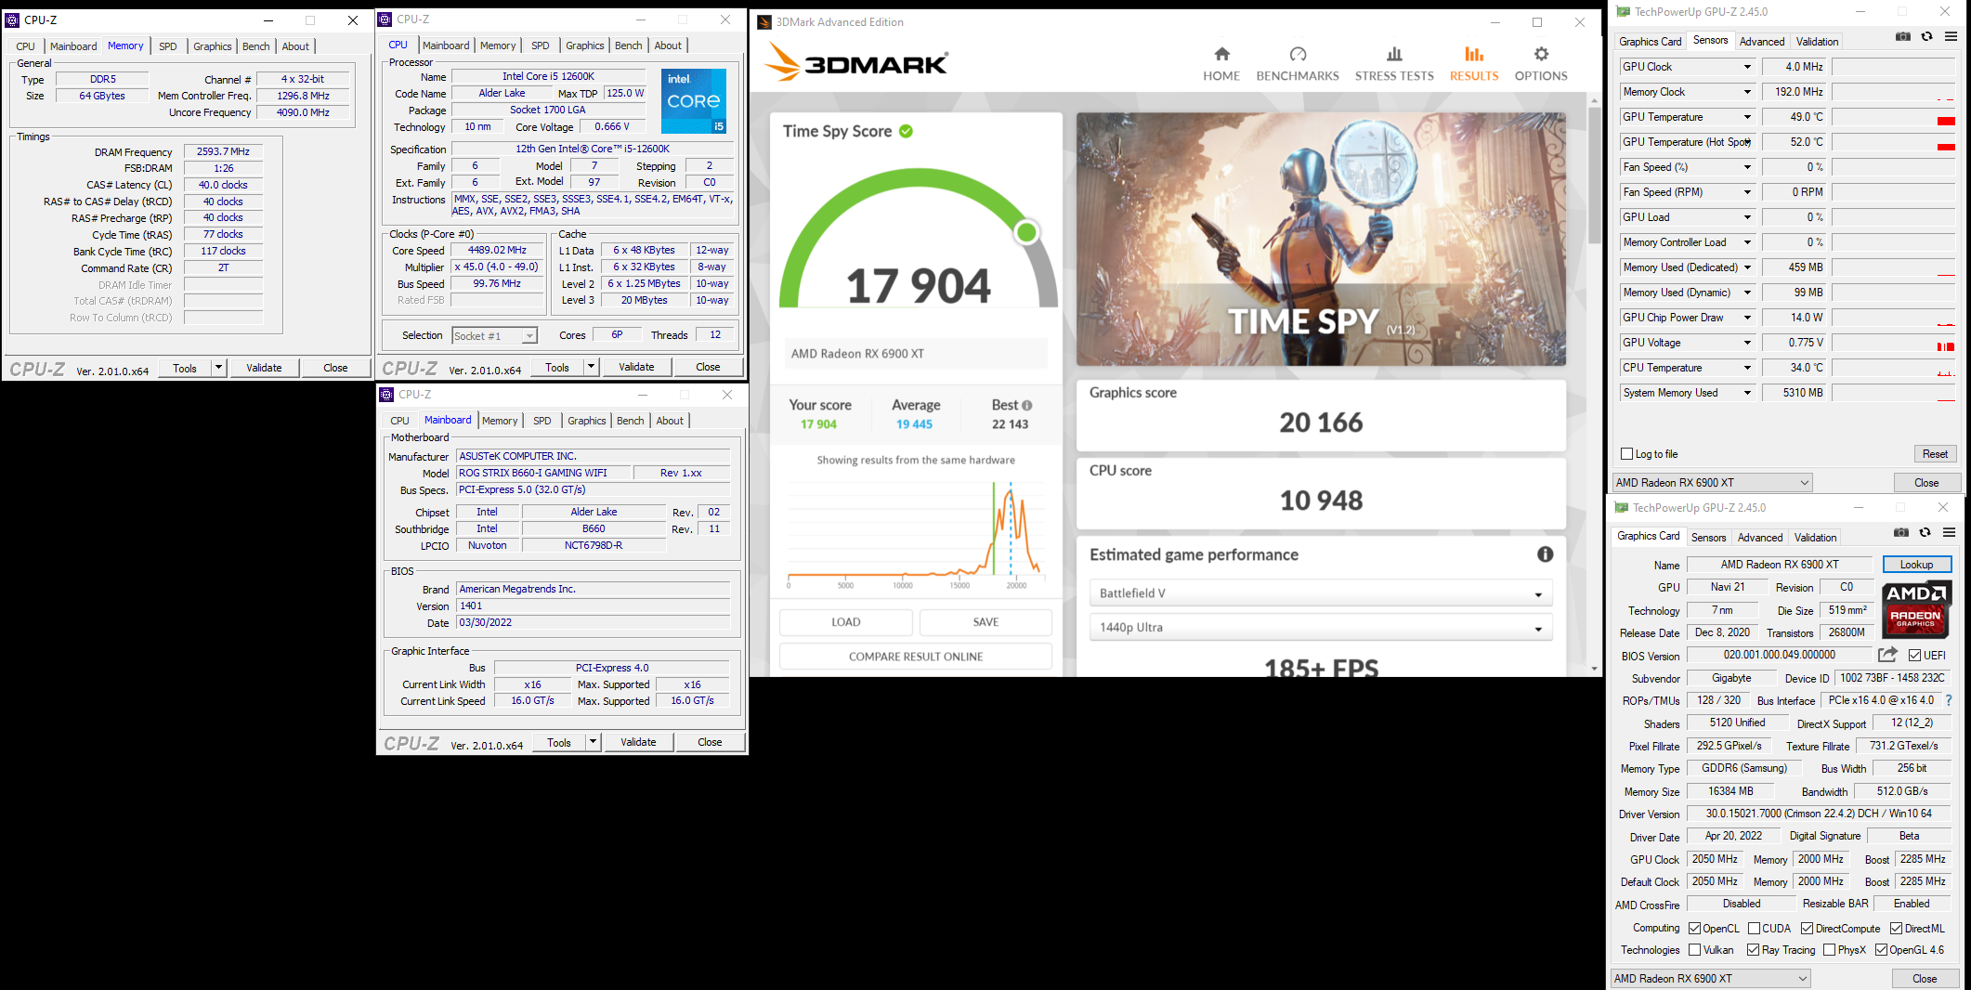Click the Time Spy benchmark thumbnail image
Screen dimensions: 1971x990
click(1320, 239)
